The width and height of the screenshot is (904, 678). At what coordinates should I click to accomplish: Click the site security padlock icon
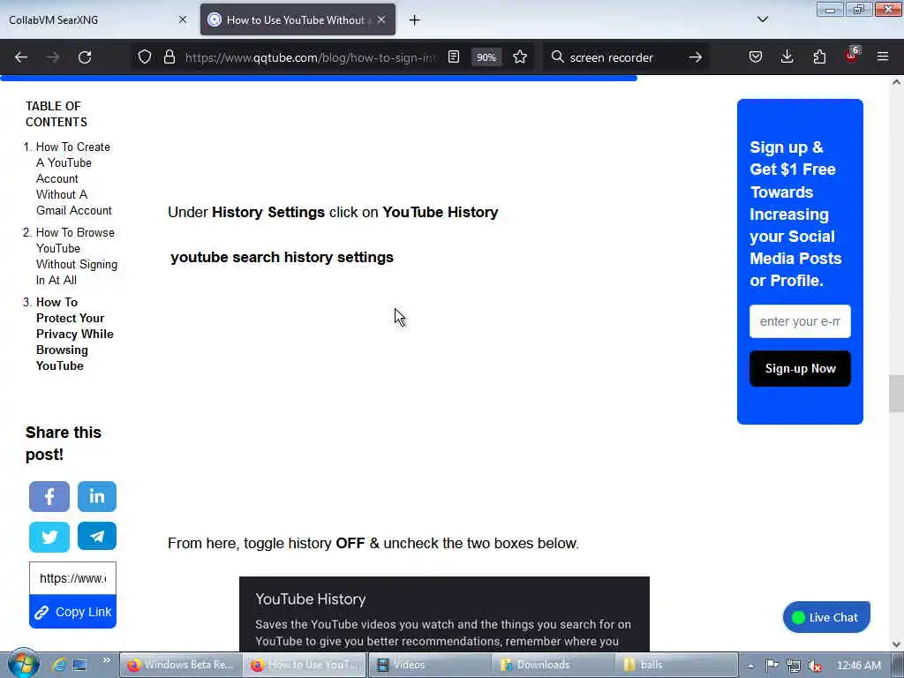pyautogui.click(x=169, y=57)
